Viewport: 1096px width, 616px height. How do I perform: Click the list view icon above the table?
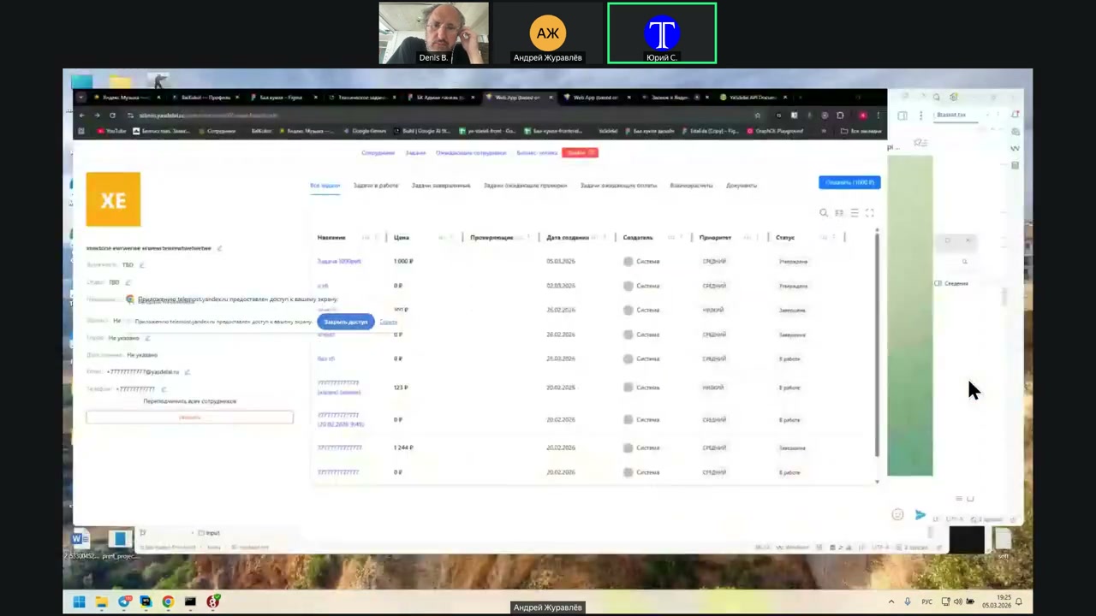tap(854, 213)
